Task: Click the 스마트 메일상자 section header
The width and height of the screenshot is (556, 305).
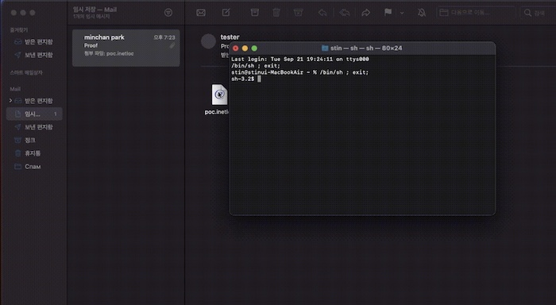Action: [26, 73]
